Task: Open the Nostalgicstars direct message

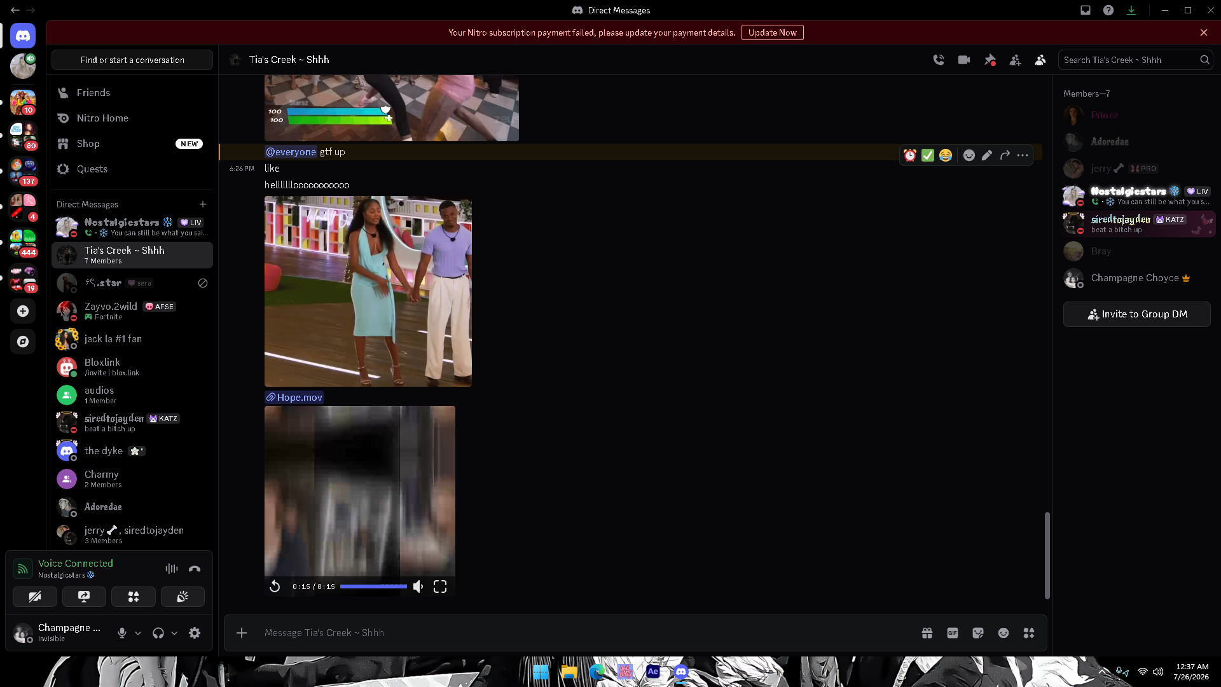Action: pyautogui.click(x=132, y=227)
